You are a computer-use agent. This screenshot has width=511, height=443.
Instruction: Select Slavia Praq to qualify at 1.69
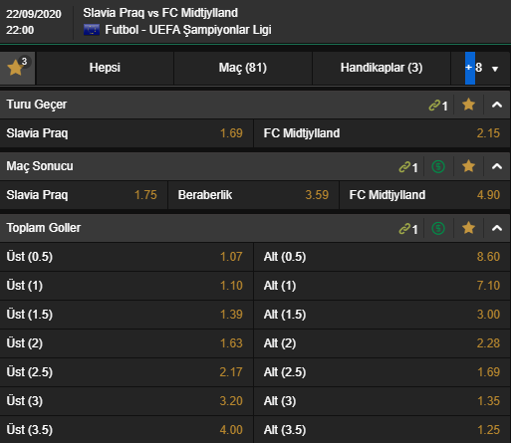pyautogui.click(x=127, y=133)
